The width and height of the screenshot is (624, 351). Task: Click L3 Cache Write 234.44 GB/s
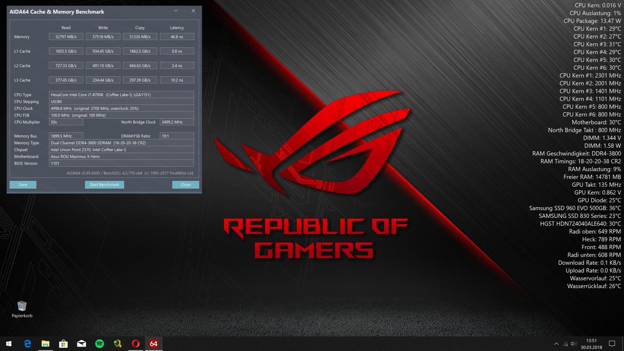pos(103,80)
